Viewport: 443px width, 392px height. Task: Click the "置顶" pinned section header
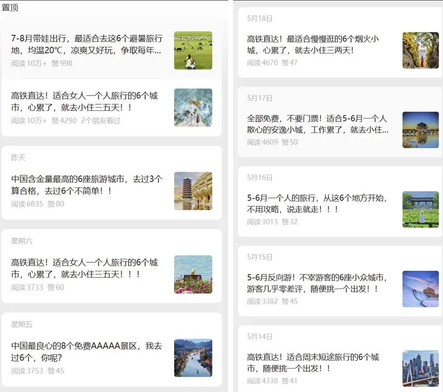click(10, 7)
